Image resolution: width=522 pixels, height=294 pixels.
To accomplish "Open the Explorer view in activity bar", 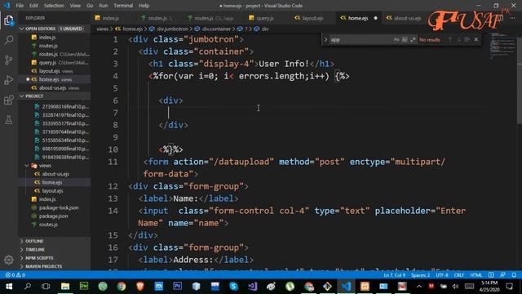I will (x=9, y=20).
